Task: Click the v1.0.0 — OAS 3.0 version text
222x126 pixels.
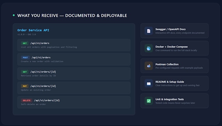Action: [x=26, y=34]
